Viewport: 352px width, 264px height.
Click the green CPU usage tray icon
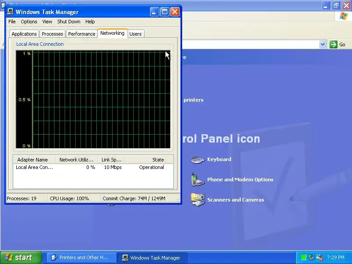click(x=304, y=257)
